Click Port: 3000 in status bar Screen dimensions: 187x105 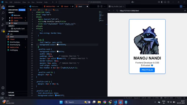(169, 98)
